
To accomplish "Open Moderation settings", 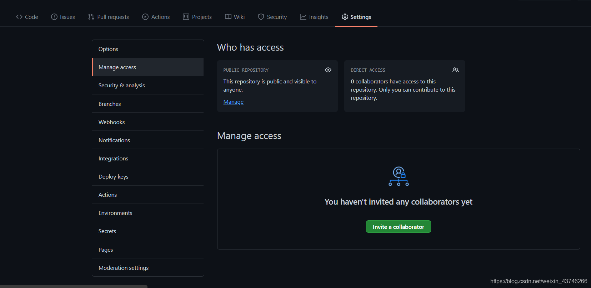I will pos(148,268).
